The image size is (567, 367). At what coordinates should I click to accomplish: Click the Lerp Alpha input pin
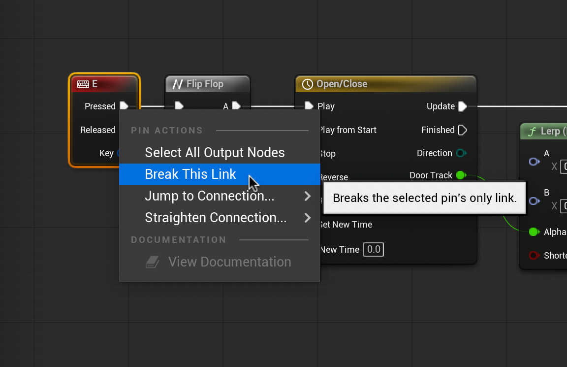point(534,232)
